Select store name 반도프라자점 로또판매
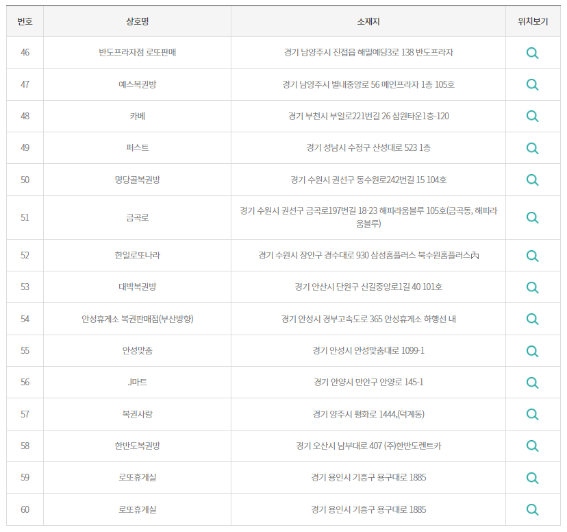This screenshot has height=532, width=567. [x=138, y=53]
